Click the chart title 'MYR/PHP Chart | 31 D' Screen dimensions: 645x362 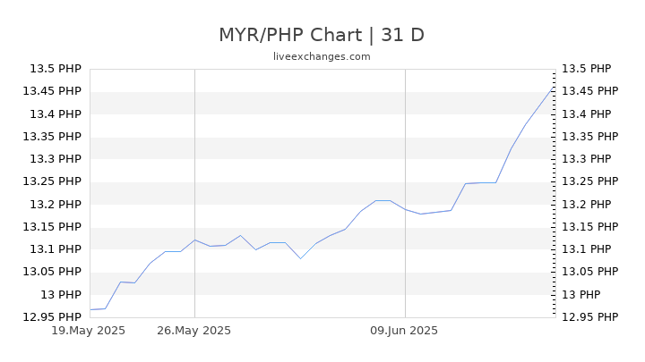[x=322, y=35]
